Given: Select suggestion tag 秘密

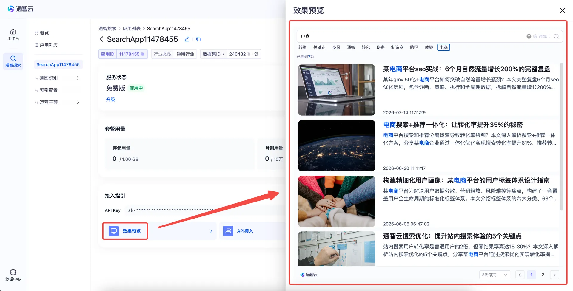Looking at the screenshot, I should coord(381,47).
